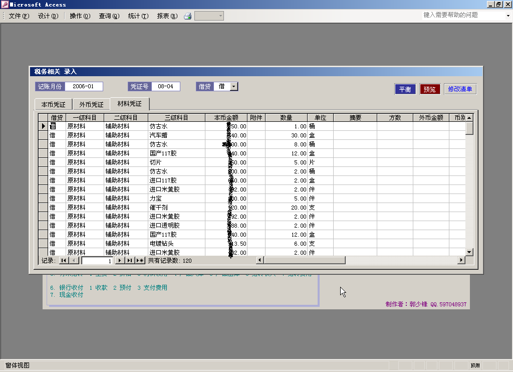Open the 报表 menu
This screenshot has height=372, width=513.
point(167,16)
